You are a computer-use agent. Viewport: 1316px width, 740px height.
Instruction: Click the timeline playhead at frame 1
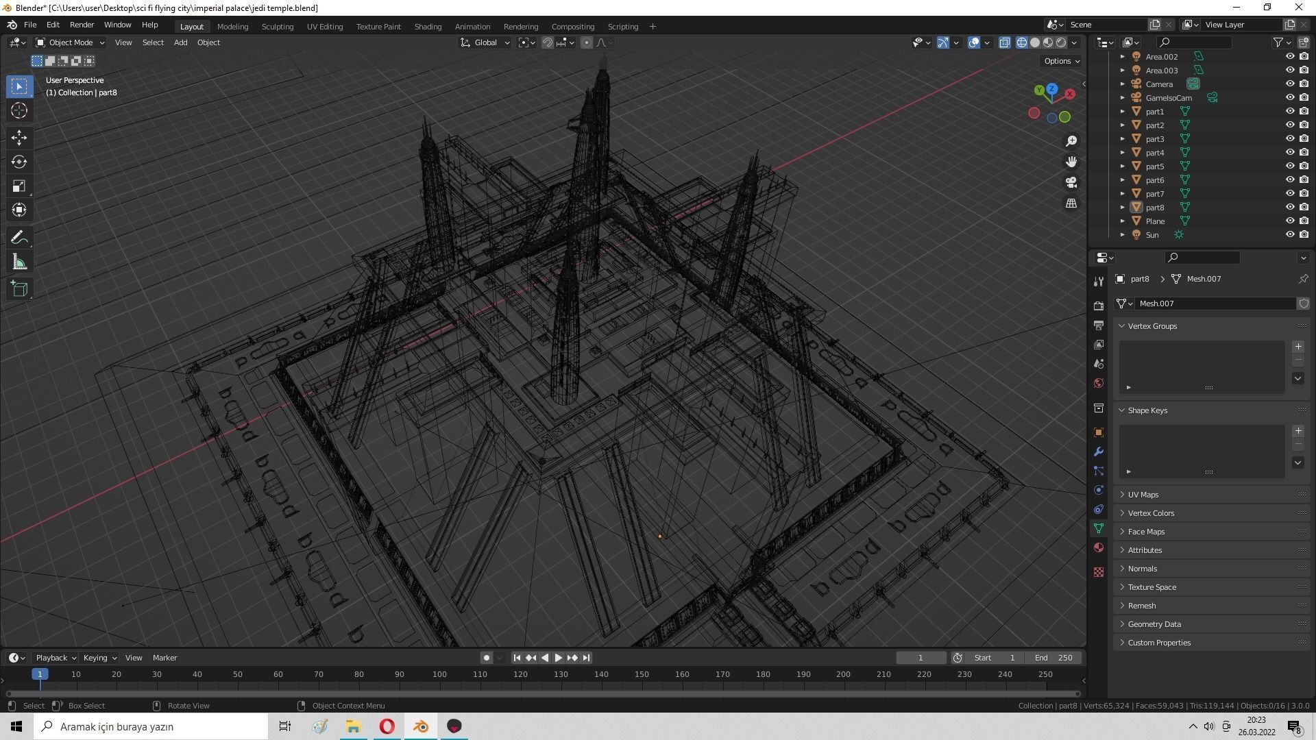point(40,675)
